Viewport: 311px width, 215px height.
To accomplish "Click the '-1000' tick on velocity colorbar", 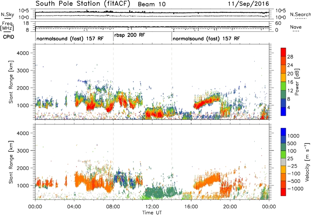I will pyautogui.click(x=295, y=189).
